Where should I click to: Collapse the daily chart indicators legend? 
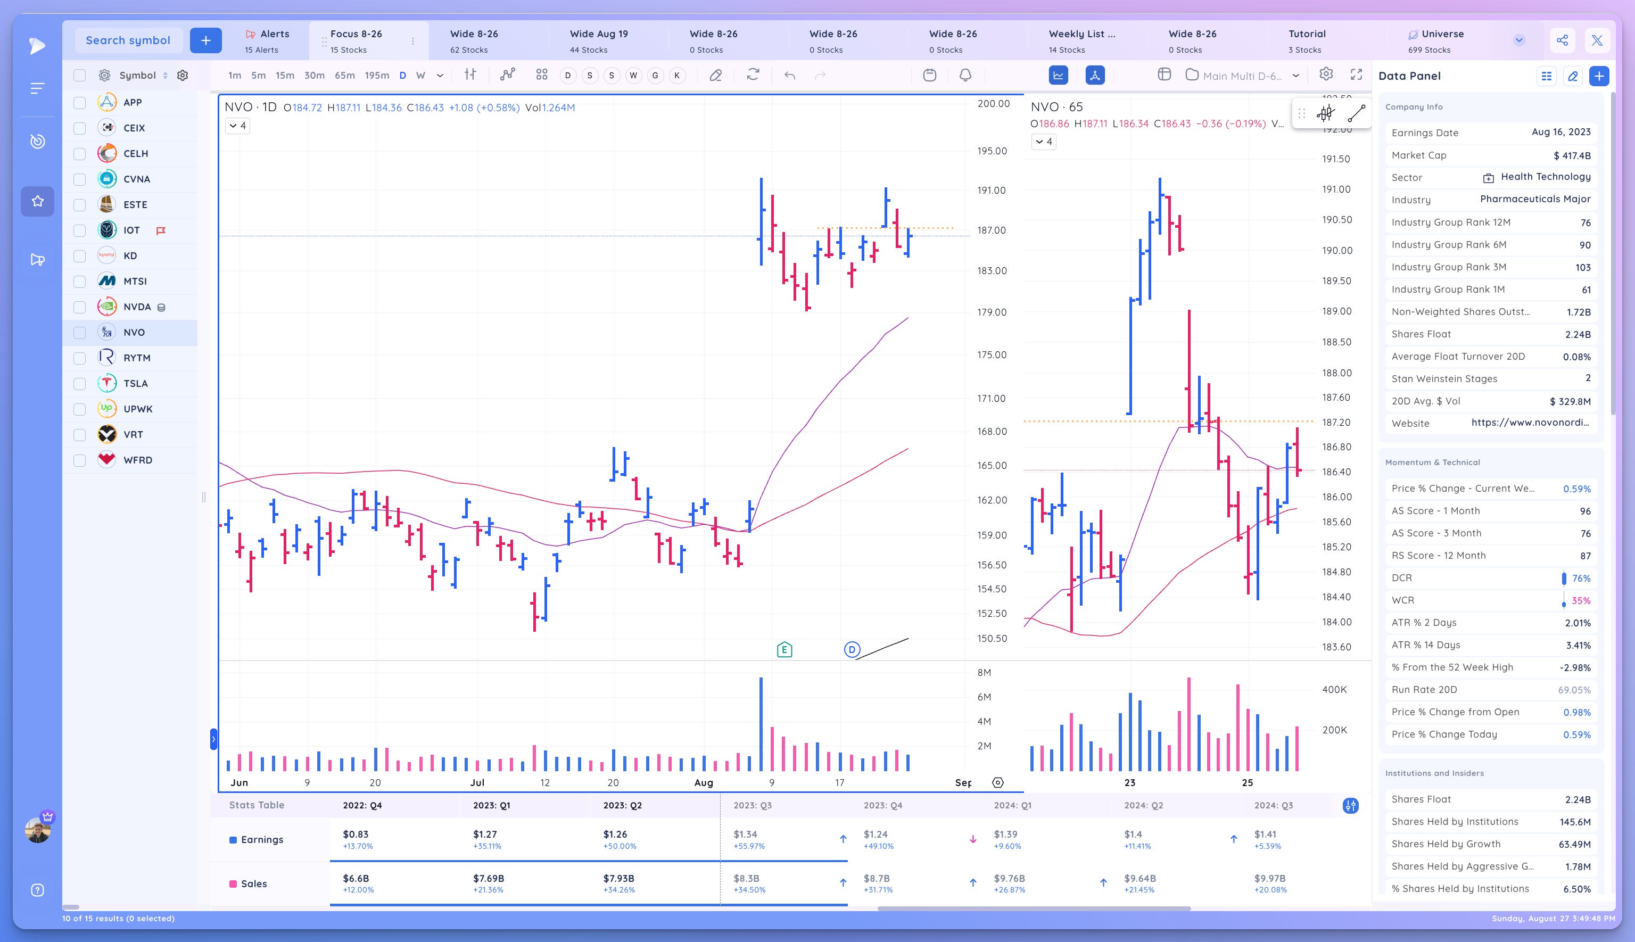point(237,126)
